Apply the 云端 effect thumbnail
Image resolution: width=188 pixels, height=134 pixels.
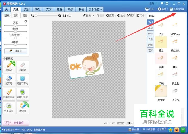click(161, 75)
